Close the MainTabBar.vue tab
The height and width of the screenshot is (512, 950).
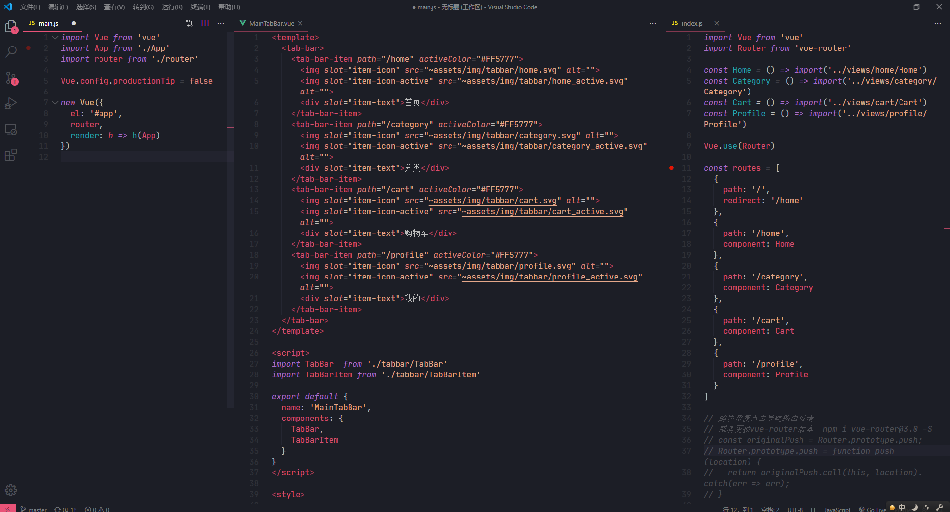pos(300,23)
